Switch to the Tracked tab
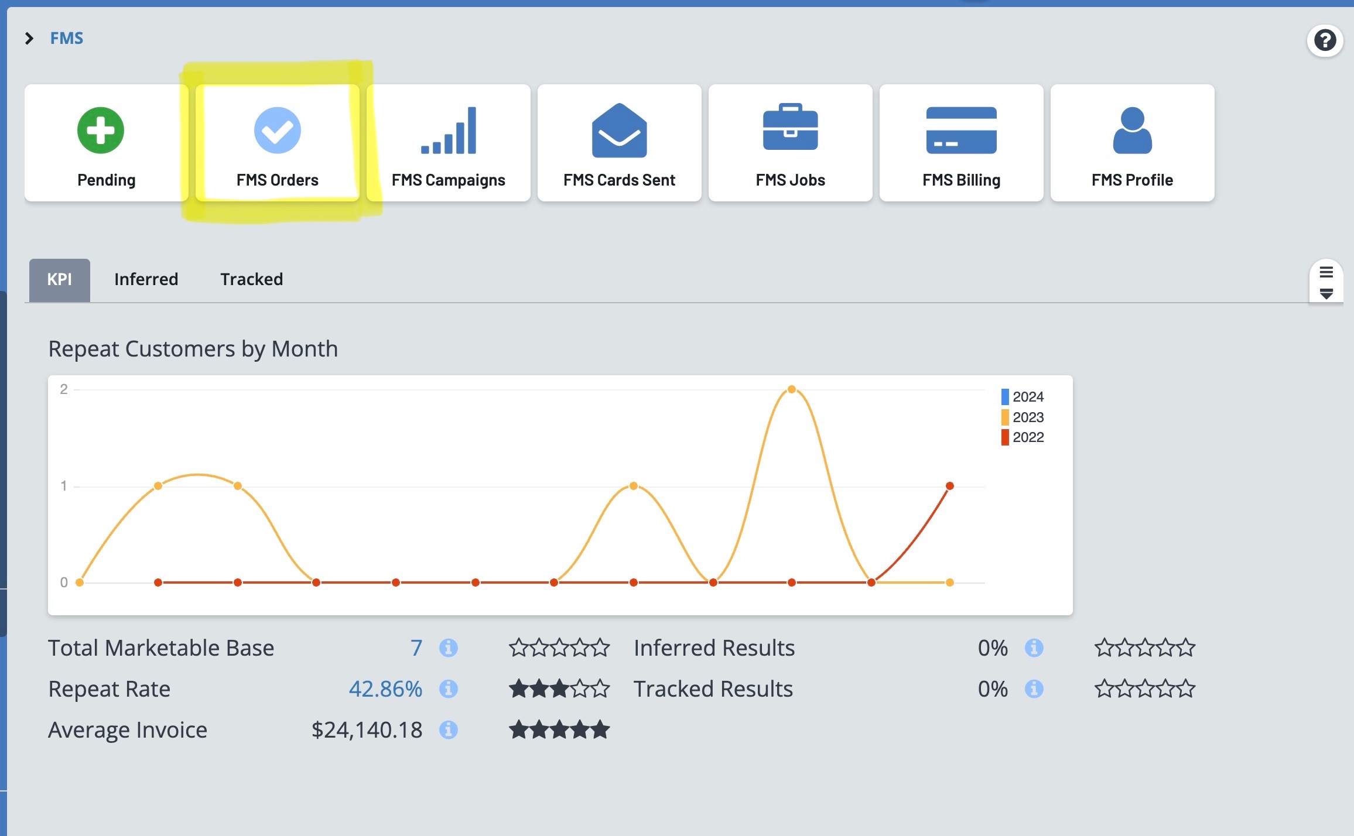1354x836 pixels. (x=251, y=279)
